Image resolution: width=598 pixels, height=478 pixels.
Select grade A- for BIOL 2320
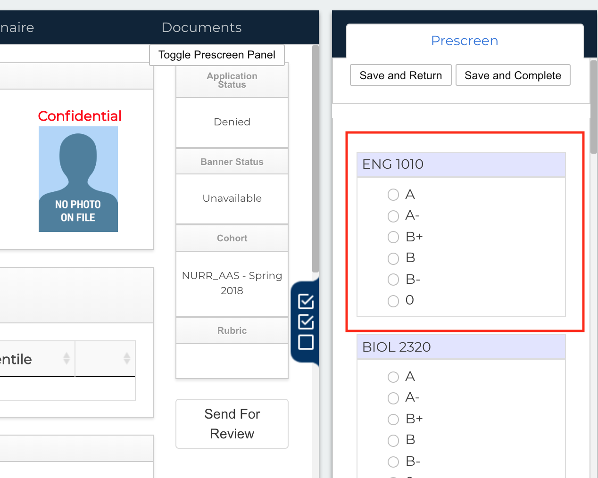click(x=393, y=398)
